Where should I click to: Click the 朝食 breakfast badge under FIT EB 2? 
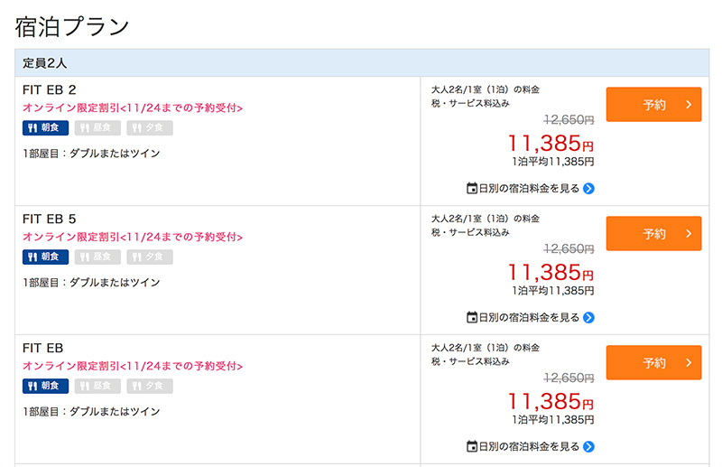(45, 128)
